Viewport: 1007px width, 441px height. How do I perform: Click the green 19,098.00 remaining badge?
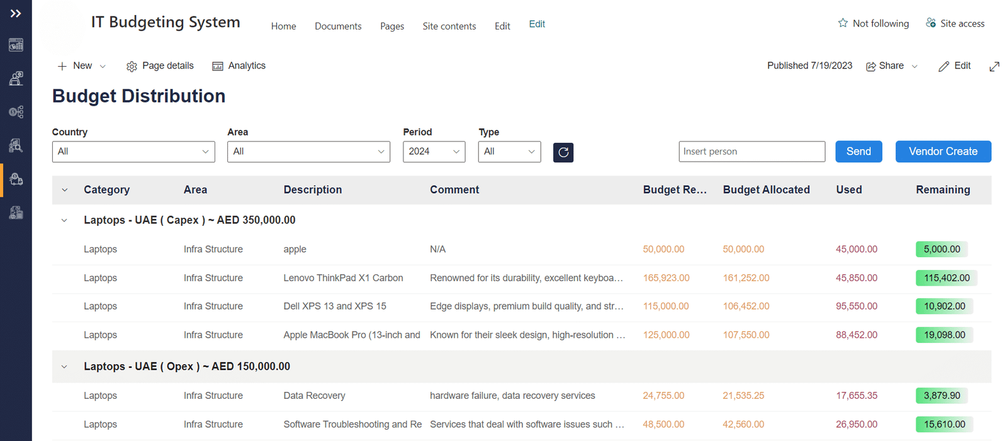click(944, 335)
